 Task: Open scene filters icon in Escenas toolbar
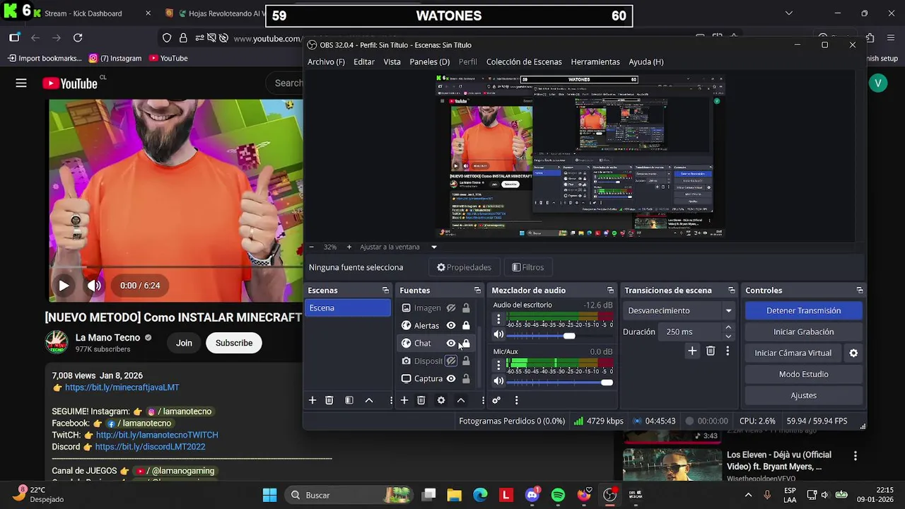[x=349, y=400]
